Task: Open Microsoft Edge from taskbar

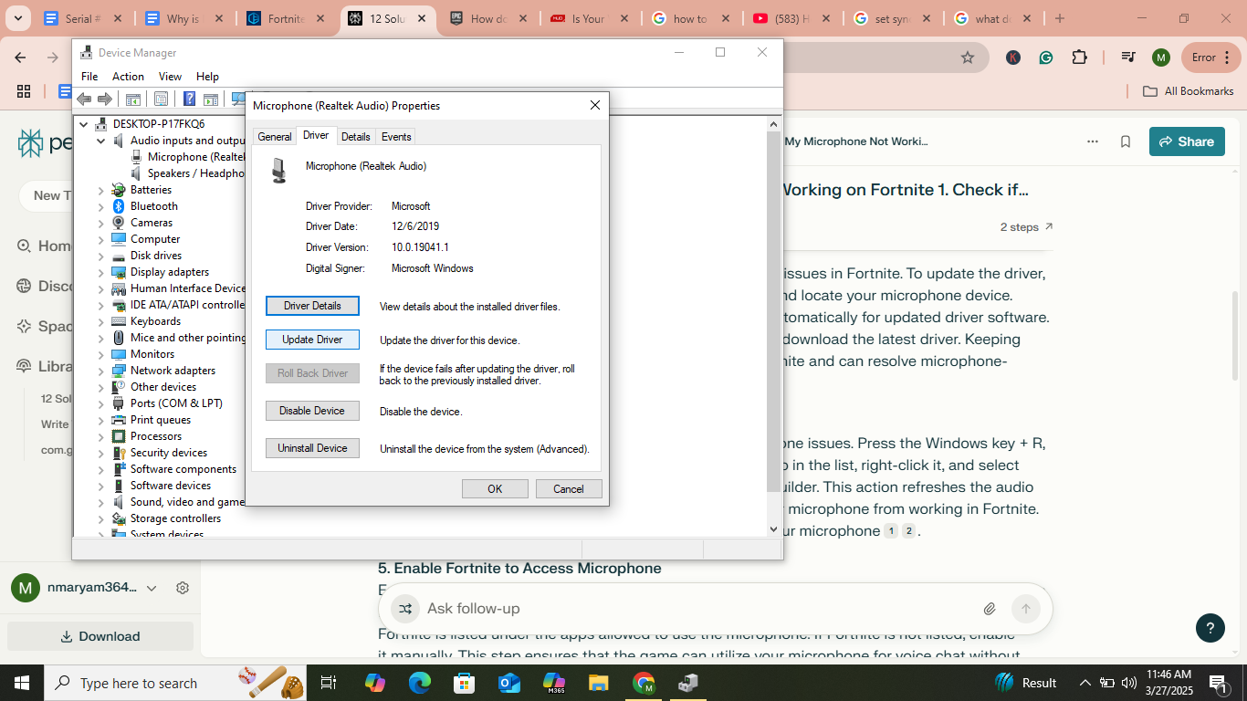Action: [419, 683]
